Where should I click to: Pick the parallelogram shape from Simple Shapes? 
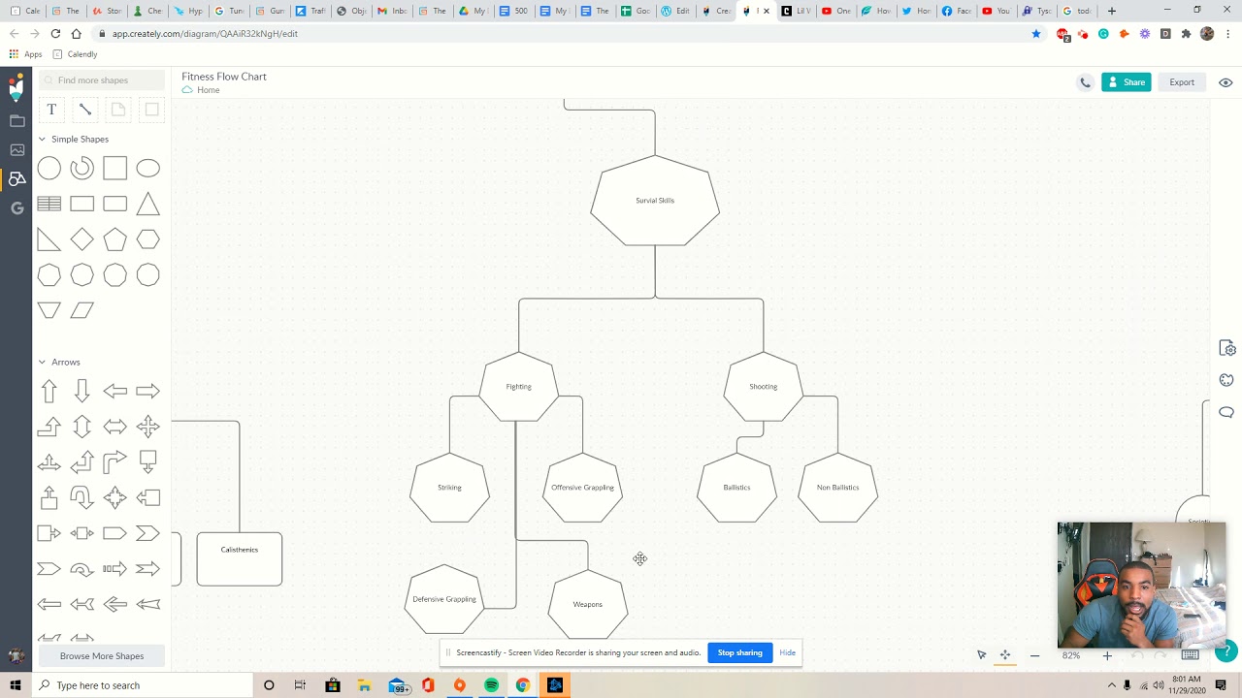coord(82,310)
